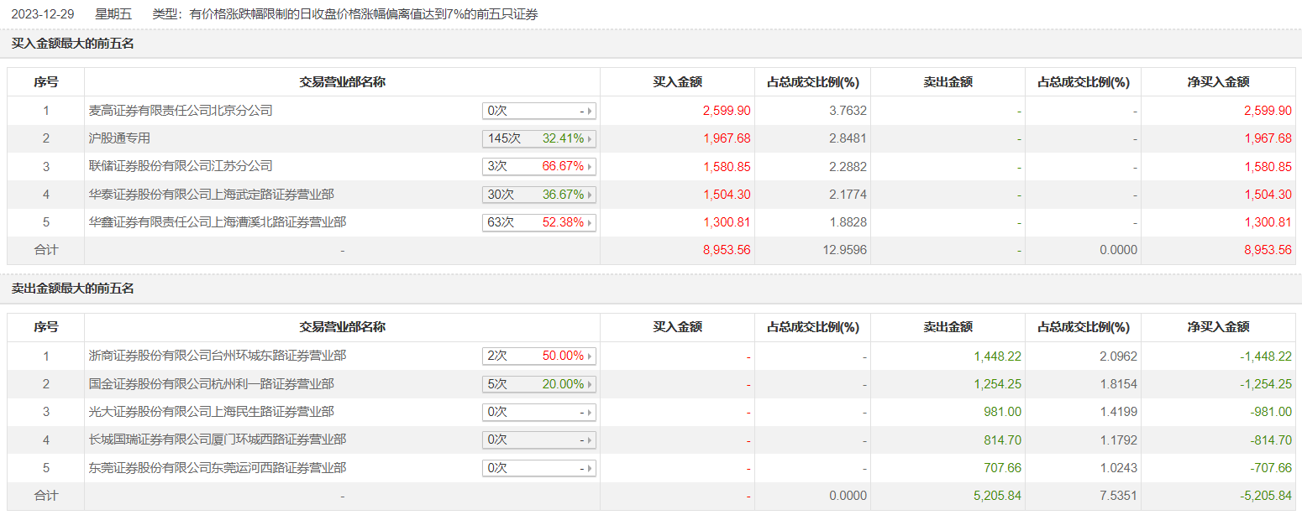Select buy total 8,953.56 in 买入金额 column
The image size is (1302, 515).
727,250
